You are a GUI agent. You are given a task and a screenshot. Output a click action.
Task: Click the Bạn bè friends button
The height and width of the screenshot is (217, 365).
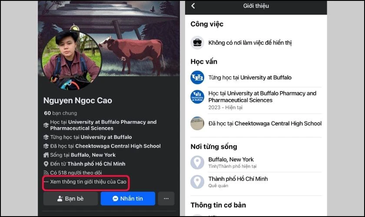[70, 198]
